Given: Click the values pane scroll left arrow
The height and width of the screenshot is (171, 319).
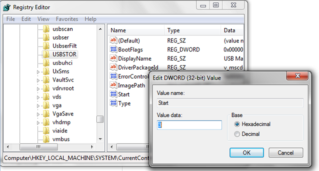Looking at the screenshot, I should tap(111, 147).
